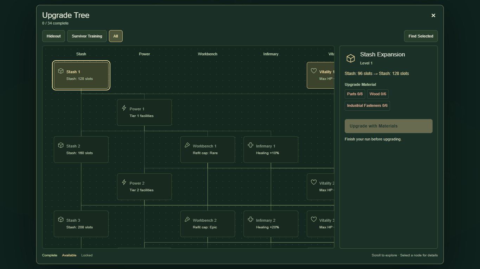This screenshot has width=480, height=269.
Task: Select Workbench 2 Refit cap Epic node
Action: click(x=208, y=224)
